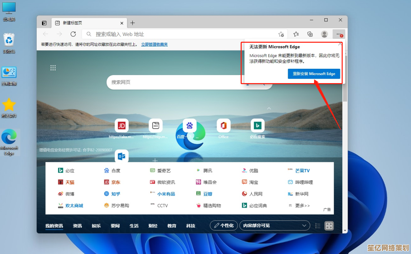The width and height of the screenshot is (411, 254).
Task: Go forward with the right arrow icon
Action: pyautogui.click(x=59, y=34)
